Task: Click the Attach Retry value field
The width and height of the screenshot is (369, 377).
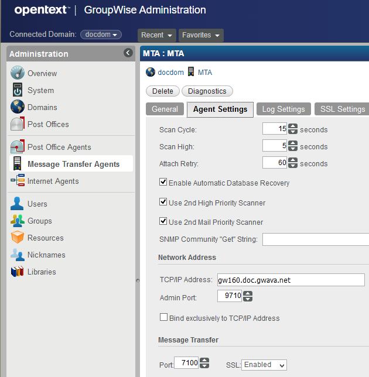Action: point(275,163)
